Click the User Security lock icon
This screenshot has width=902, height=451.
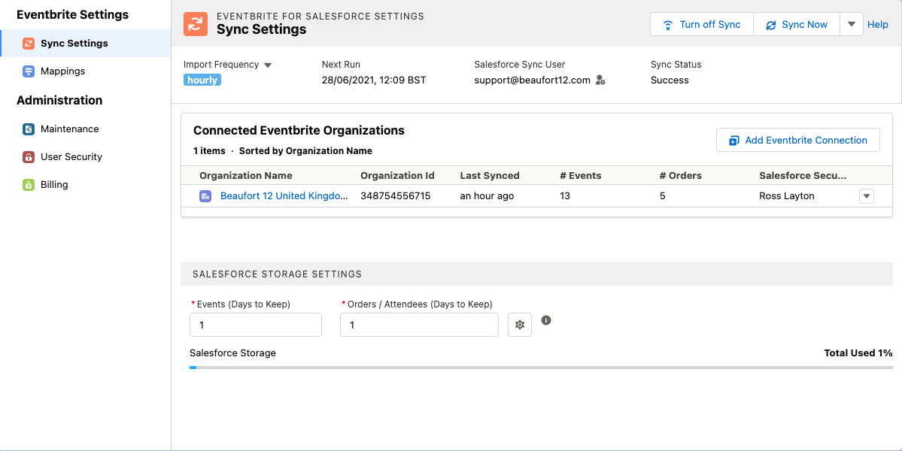[28, 157]
